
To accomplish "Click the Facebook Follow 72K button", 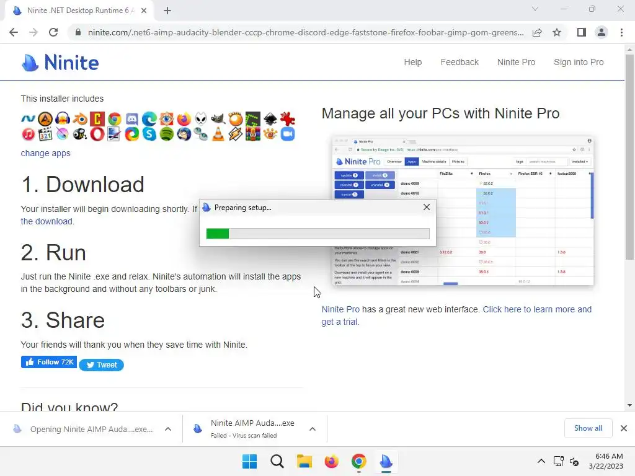I will coord(49,362).
